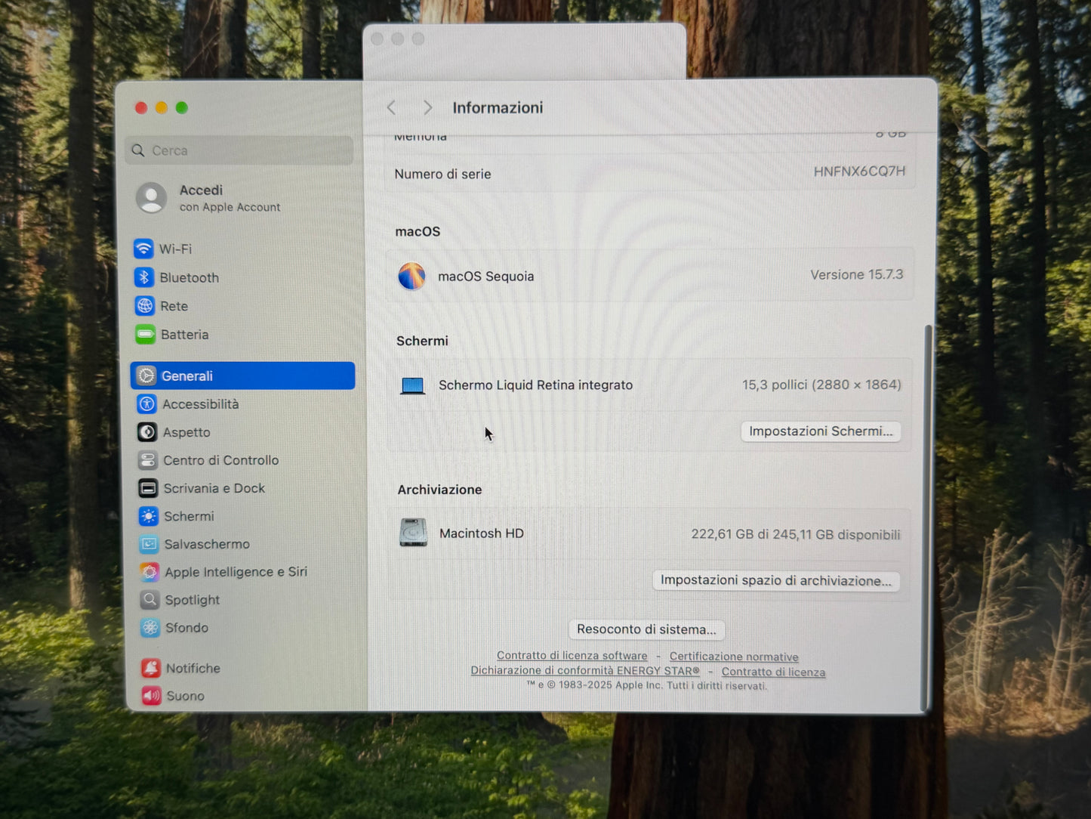Image resolution: width=1091 pixels, height=819 pixels.
Task: Click the Generali gear icon
Action: pos(146,376)
